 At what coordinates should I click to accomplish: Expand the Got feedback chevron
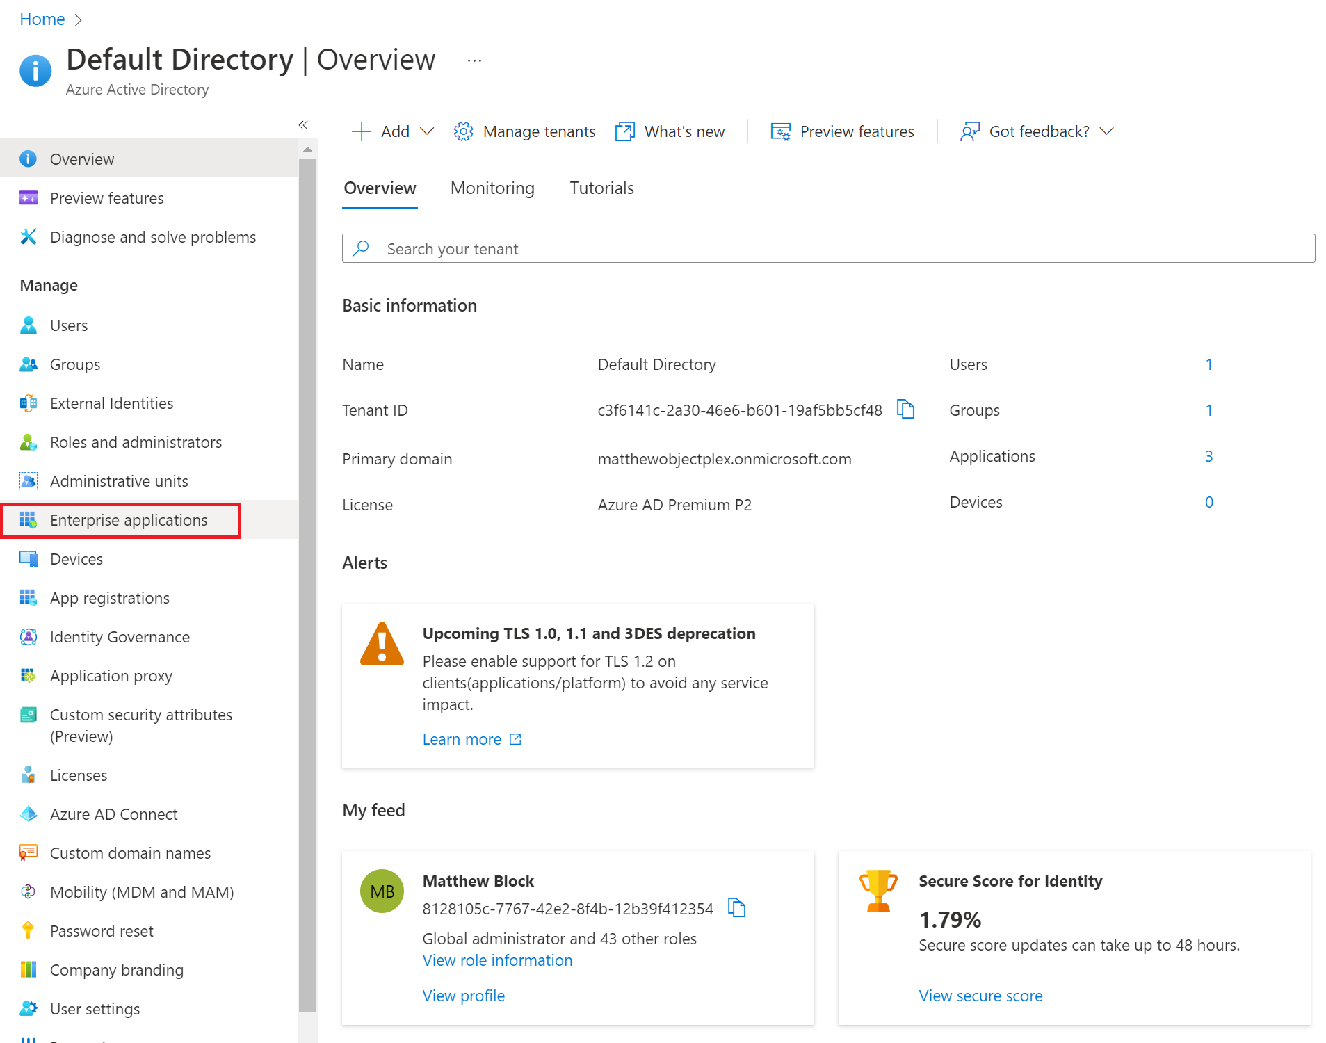click(x=1107, y=131)
